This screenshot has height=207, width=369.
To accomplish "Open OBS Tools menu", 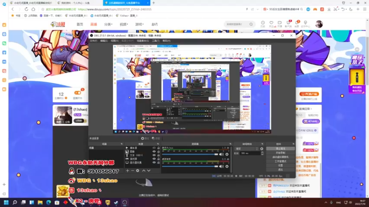I will [155, 41].
